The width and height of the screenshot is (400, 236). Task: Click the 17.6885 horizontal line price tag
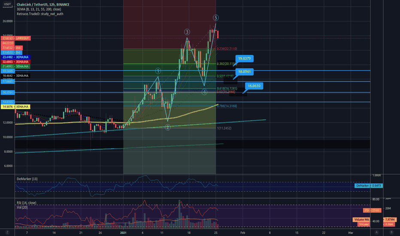click(x=8, y=82)
